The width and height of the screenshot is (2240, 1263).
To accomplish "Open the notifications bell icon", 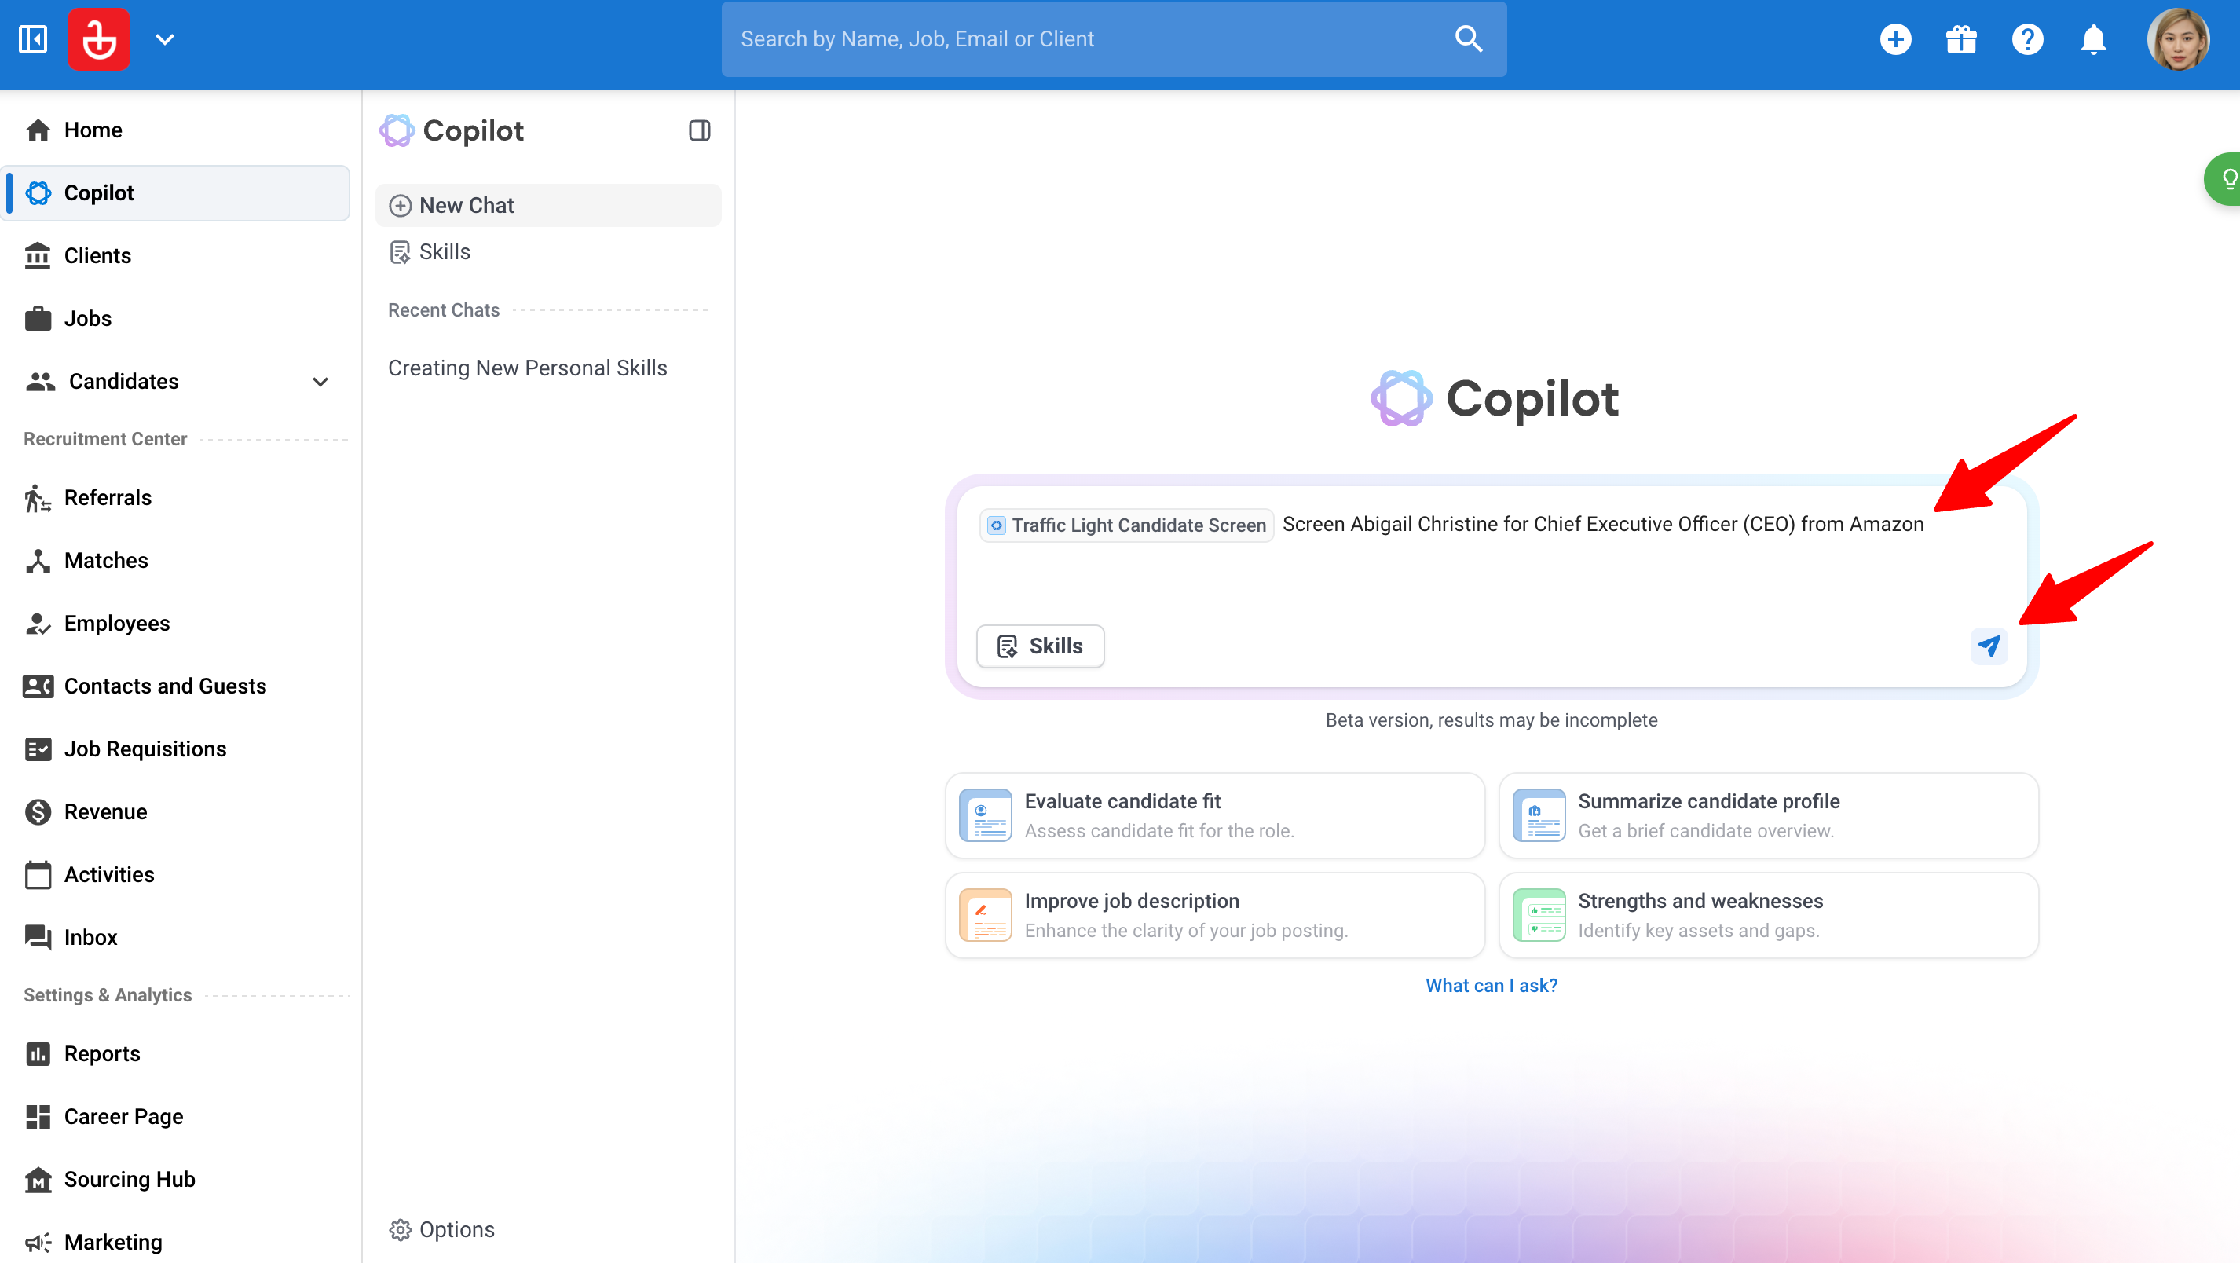I will point(2093,39).
